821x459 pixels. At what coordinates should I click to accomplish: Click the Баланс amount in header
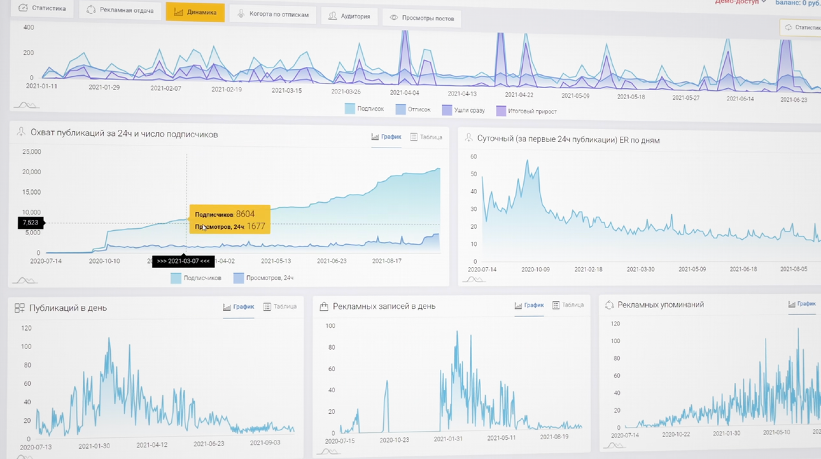(798, 3)
